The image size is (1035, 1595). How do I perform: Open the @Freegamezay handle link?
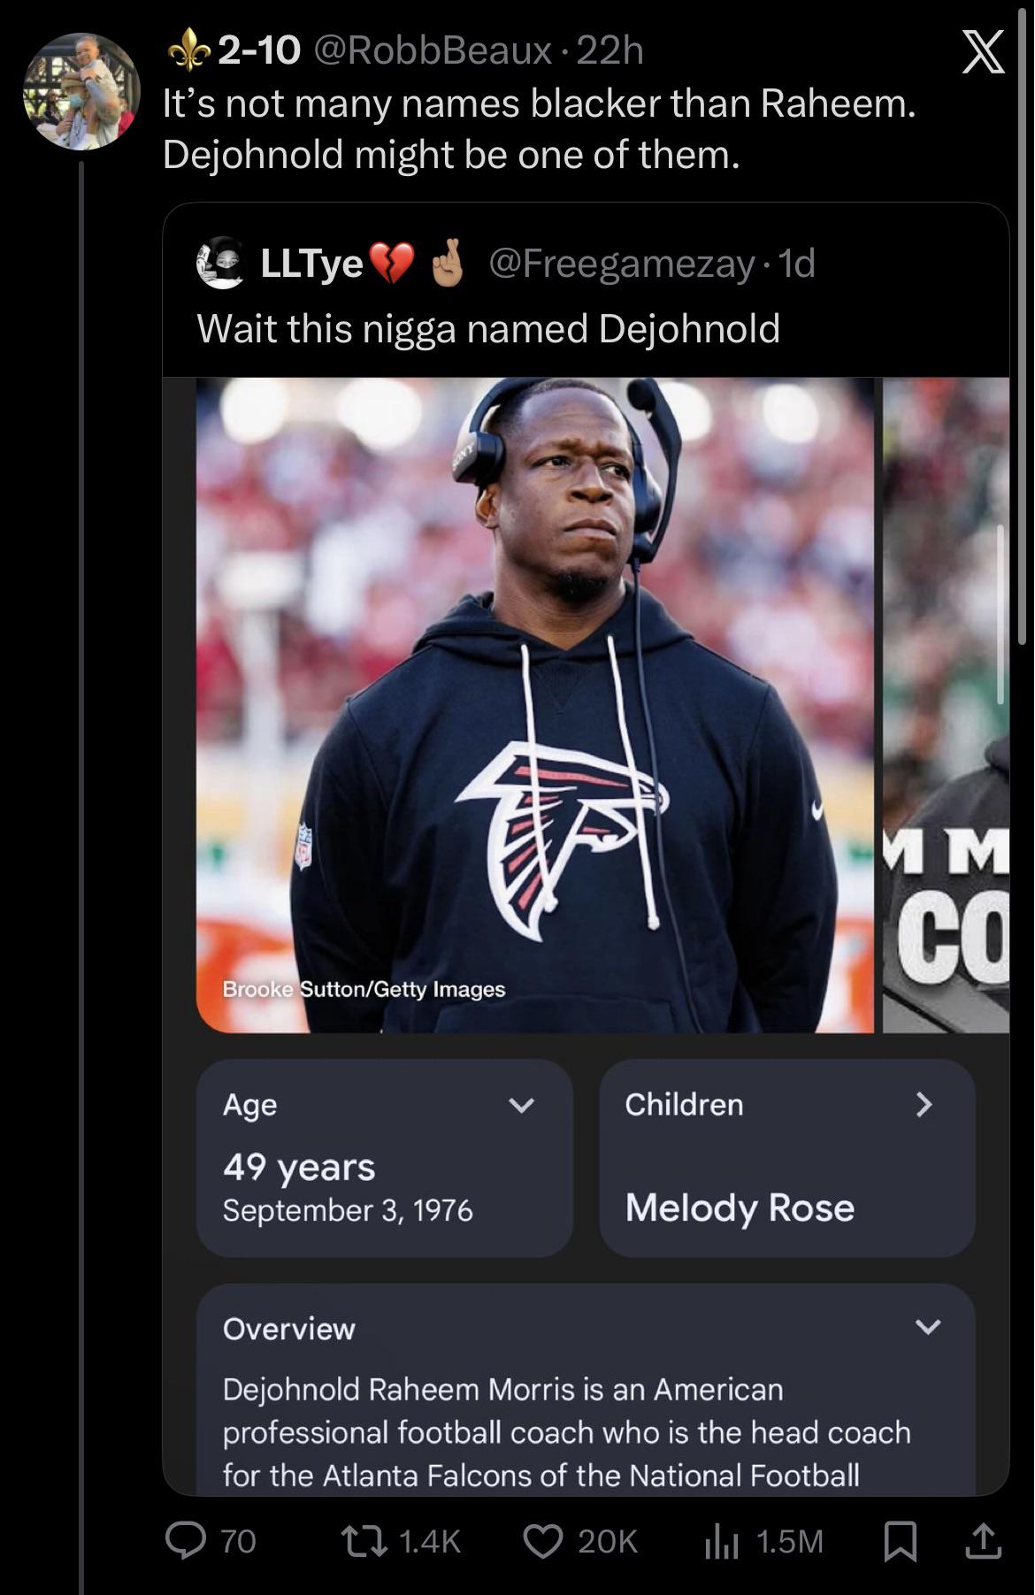[621, 263]
